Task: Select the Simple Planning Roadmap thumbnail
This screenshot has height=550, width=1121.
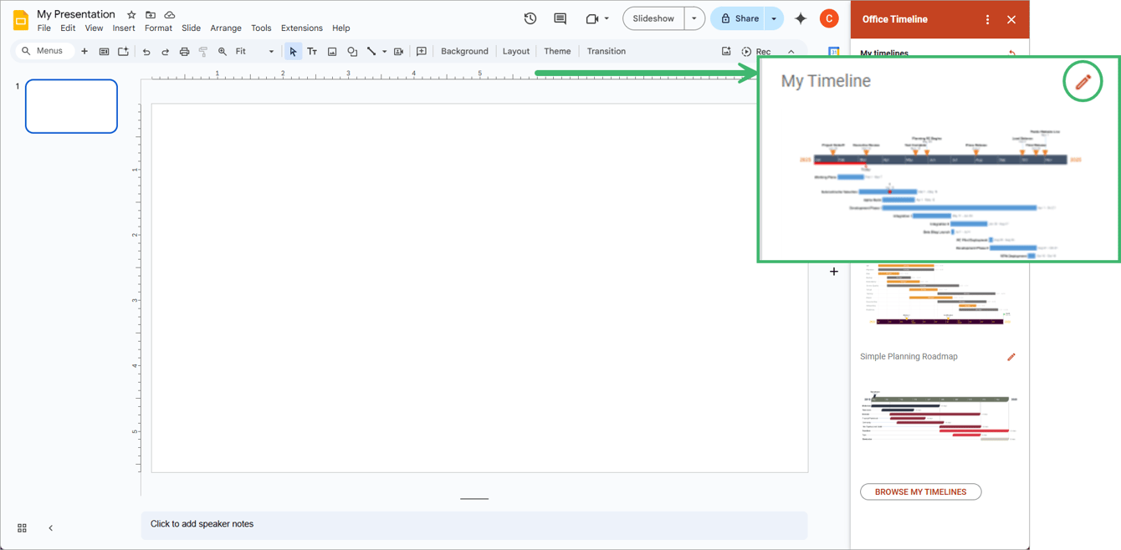Action: click(937, 415)
